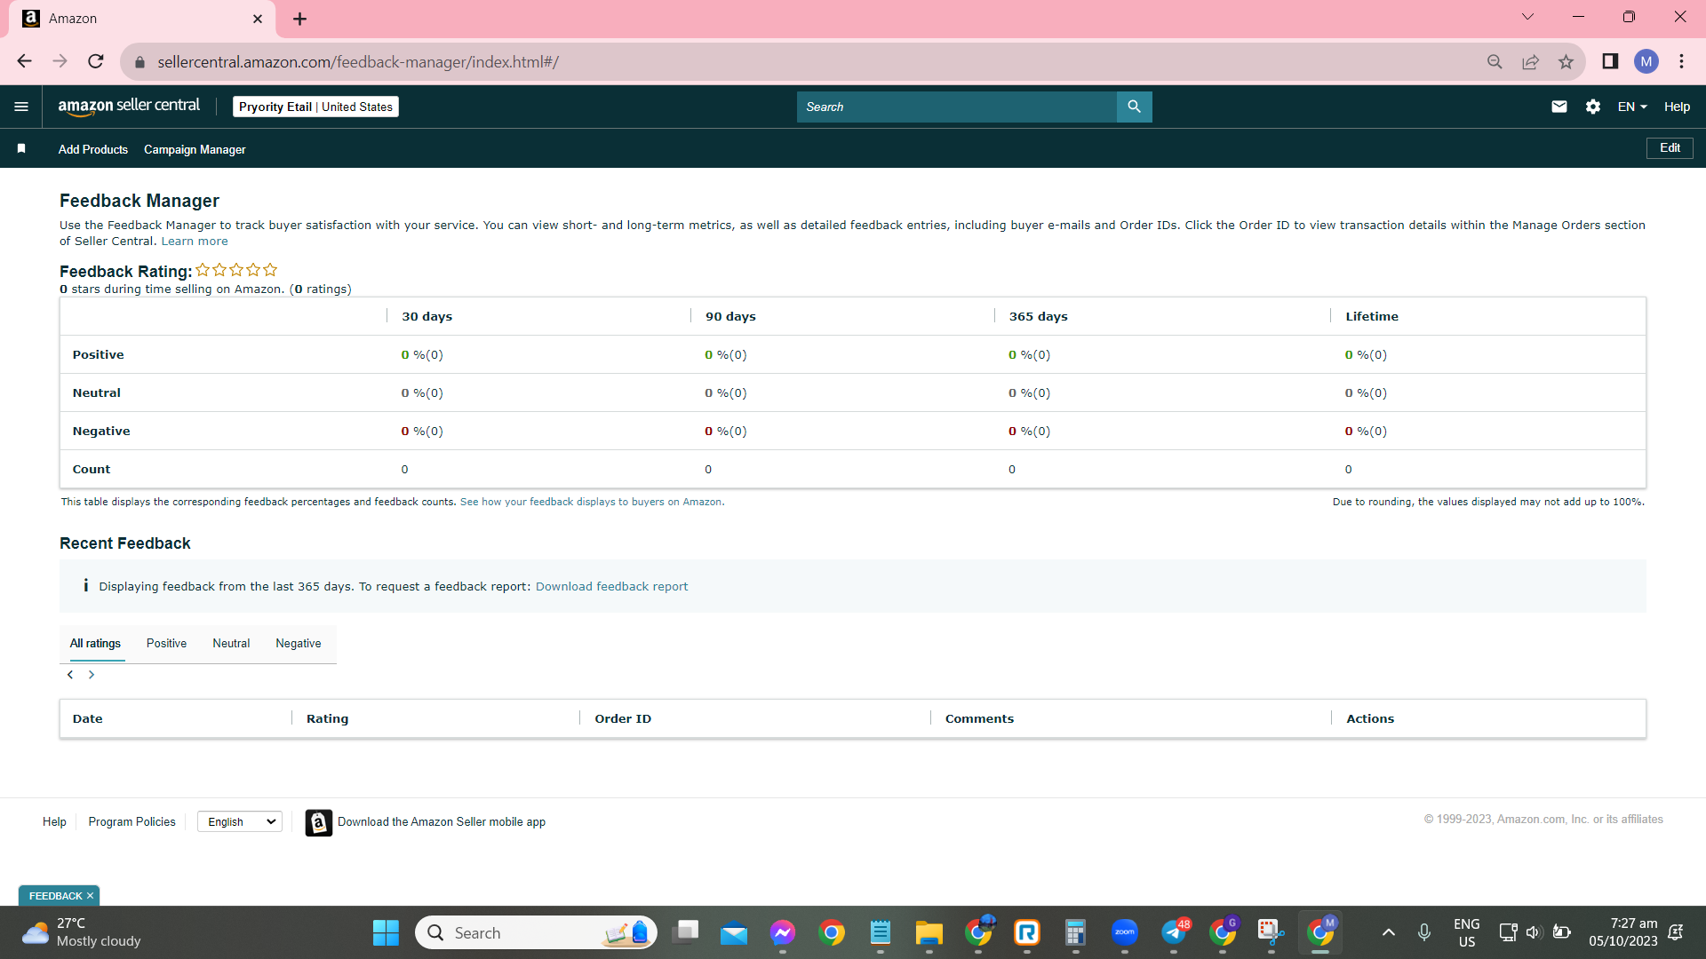Open Chrome profile M avatar
Screen dimensions: 1706x959
click(1646, 61)
